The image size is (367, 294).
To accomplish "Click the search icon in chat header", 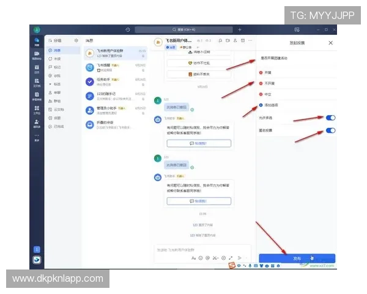I will click(220, 40).
